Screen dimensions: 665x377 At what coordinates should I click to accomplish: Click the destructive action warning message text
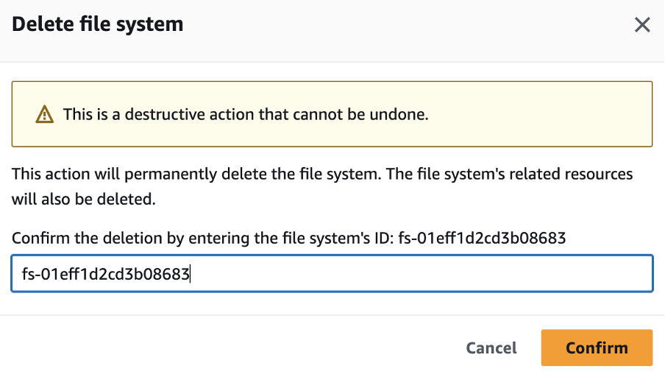pyautogui.click(x=246, y=114)
